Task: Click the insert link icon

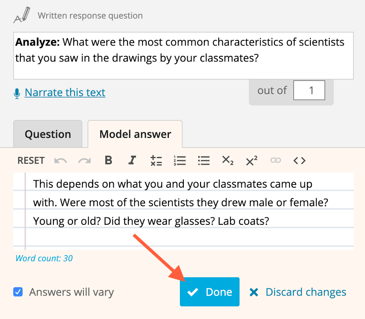Action: pyautogui.click(x=275, y=160)
